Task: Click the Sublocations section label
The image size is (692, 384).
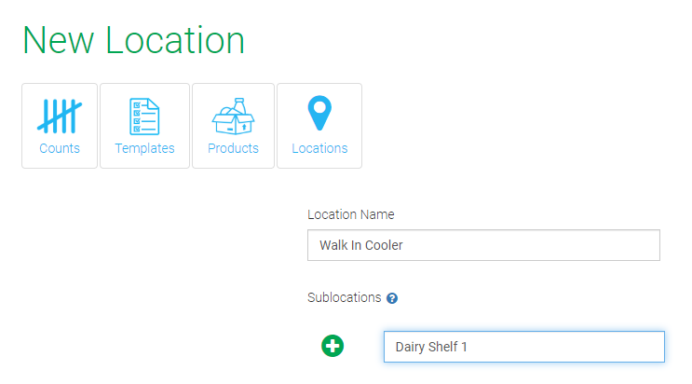Action: (x=344, y=297)
